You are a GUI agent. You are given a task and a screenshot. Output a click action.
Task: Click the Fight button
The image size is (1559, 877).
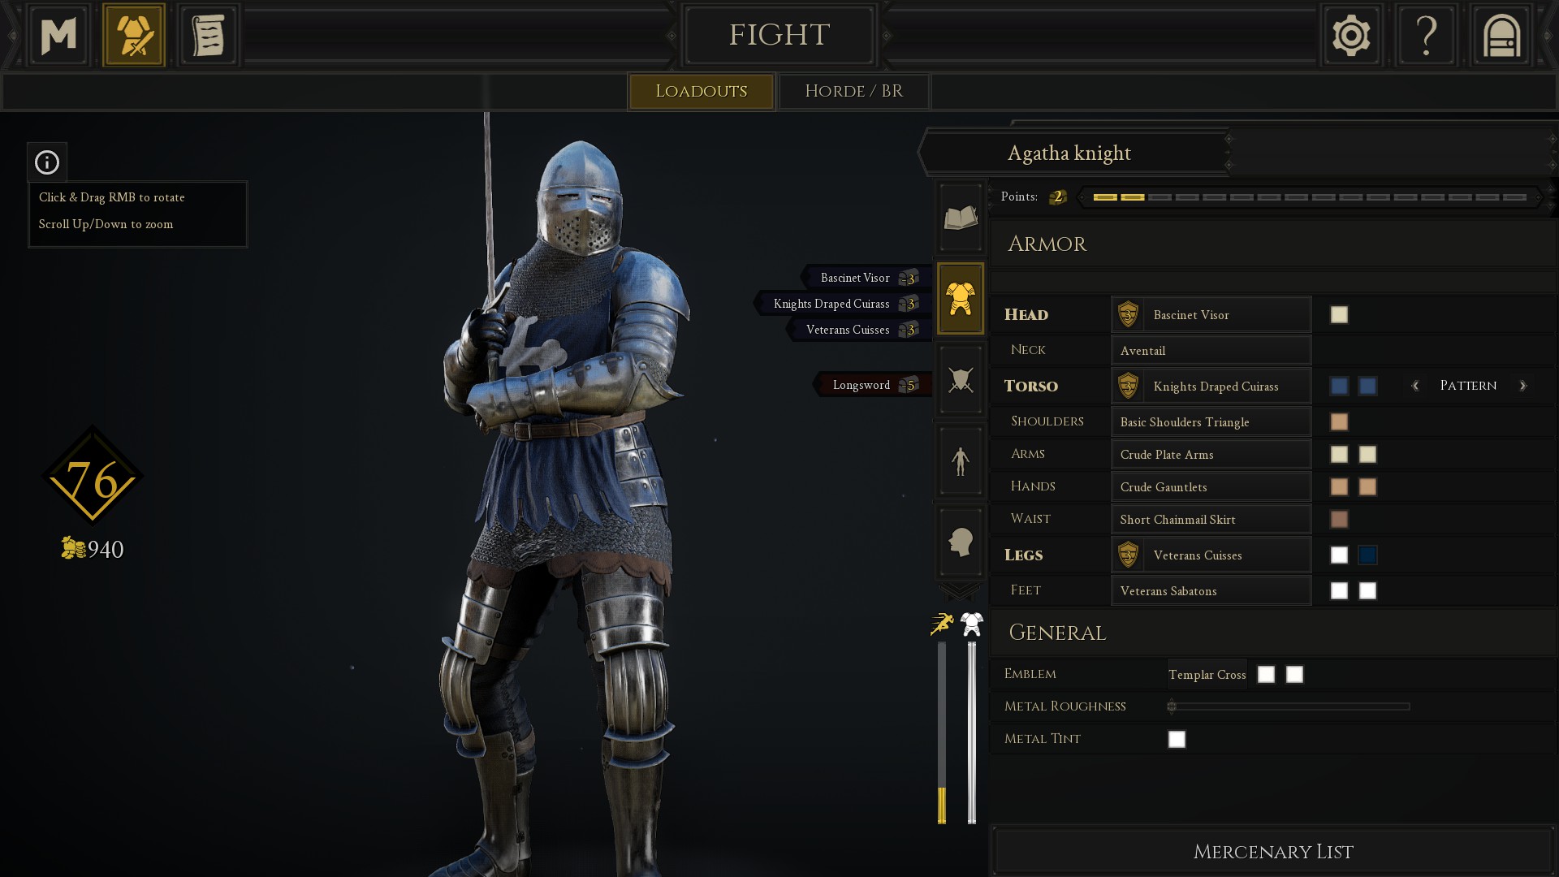pyautogui.click(x=779, y=35)
